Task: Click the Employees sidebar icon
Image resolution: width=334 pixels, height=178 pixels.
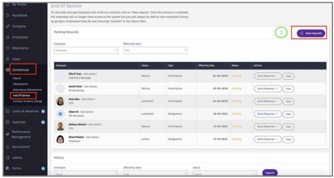Action: (8, 37)
